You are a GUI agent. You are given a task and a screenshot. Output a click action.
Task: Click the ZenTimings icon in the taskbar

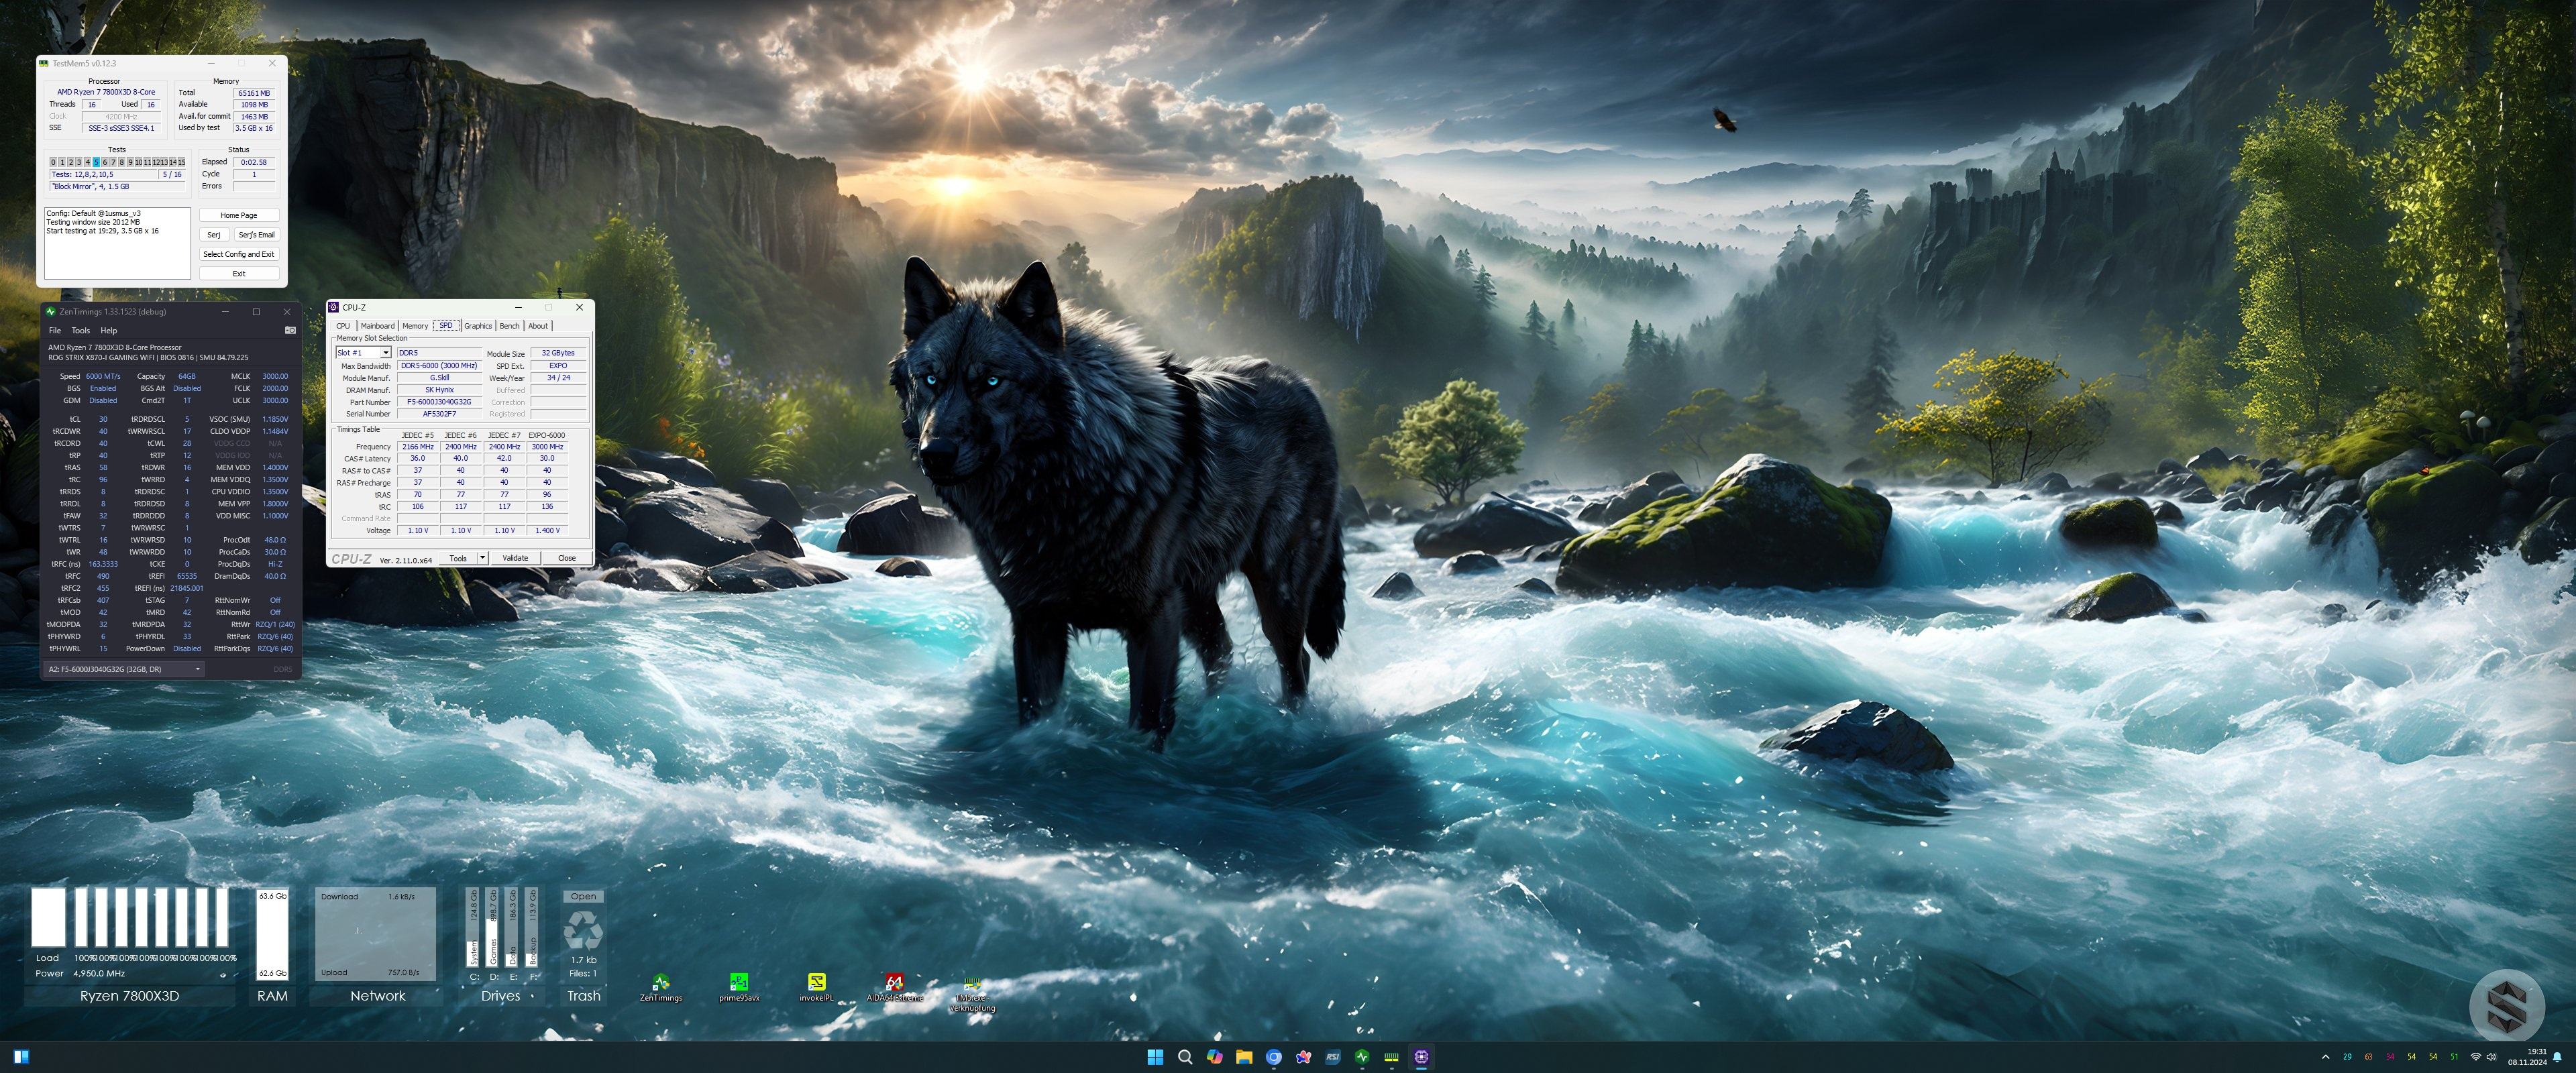pyautogui.click(x=1362, y=1057)
